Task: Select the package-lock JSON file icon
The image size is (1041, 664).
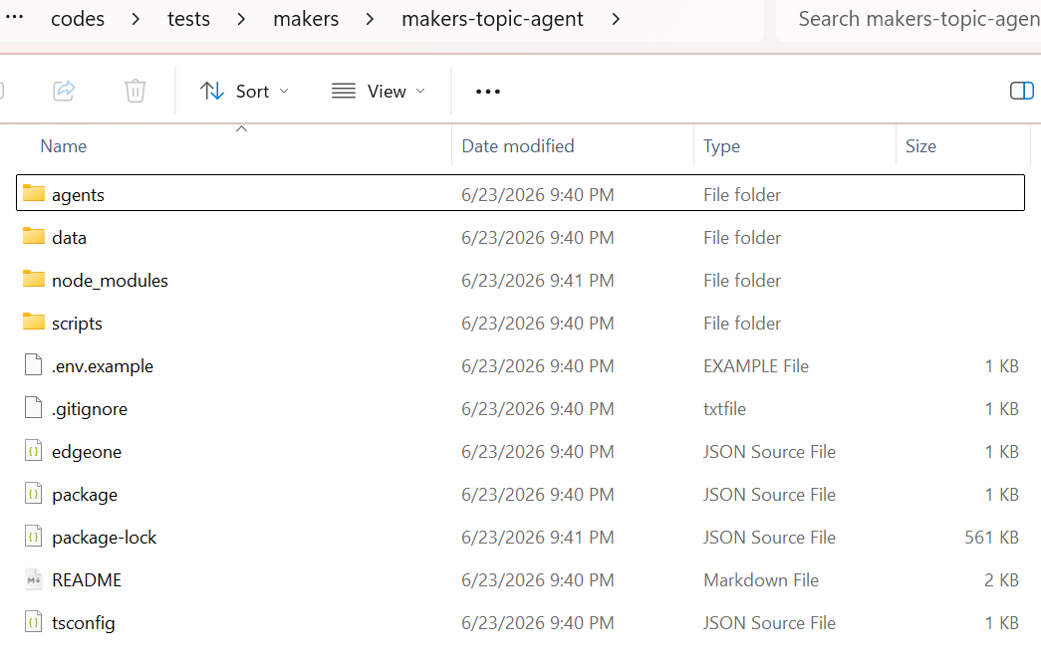Action: point(33,536)
